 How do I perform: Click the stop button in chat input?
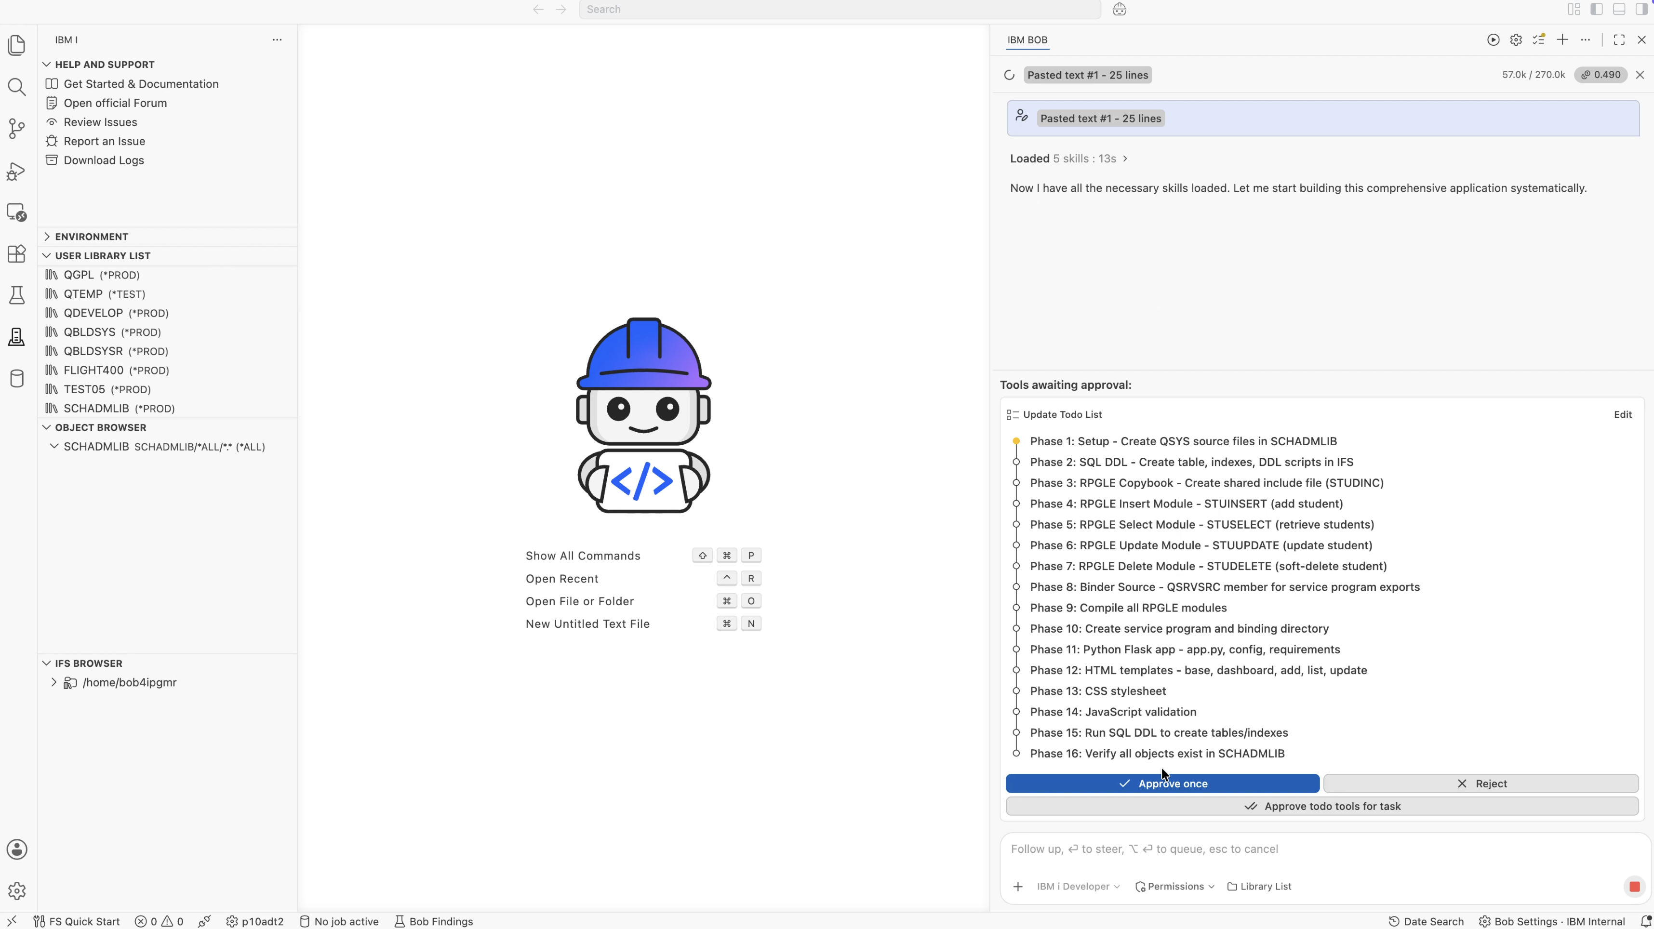coord(1634,887)
